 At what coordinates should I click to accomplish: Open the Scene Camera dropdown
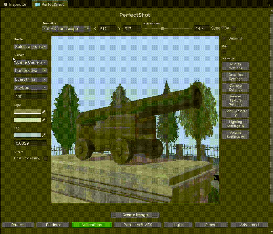click(x=31, y=62)
